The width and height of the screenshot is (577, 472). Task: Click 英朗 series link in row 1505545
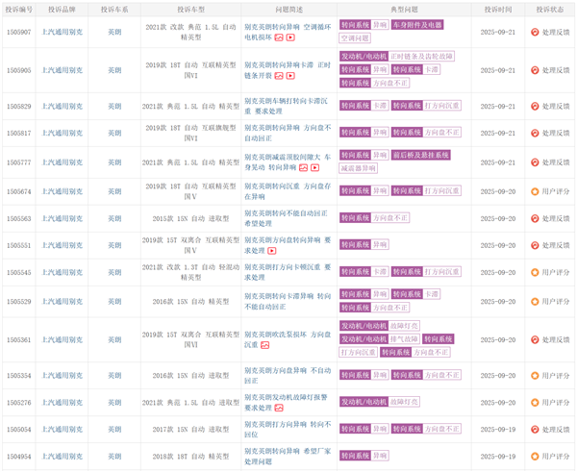point(114,272)
